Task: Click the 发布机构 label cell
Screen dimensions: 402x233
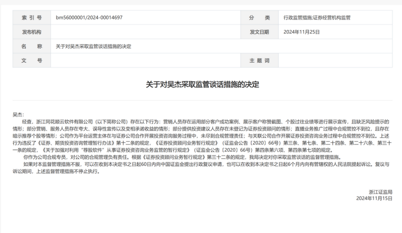Action: tap(31, 32)
